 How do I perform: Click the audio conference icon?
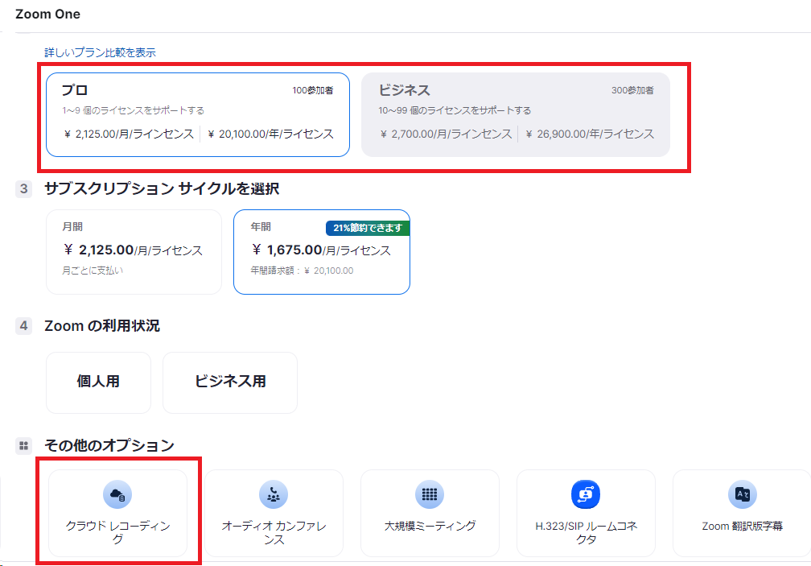click(274, 494)
